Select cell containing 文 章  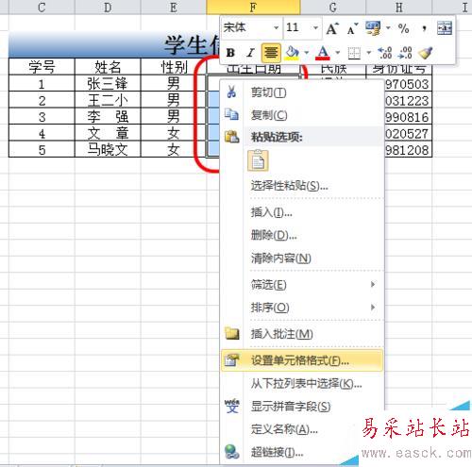[x=108, y=133]
